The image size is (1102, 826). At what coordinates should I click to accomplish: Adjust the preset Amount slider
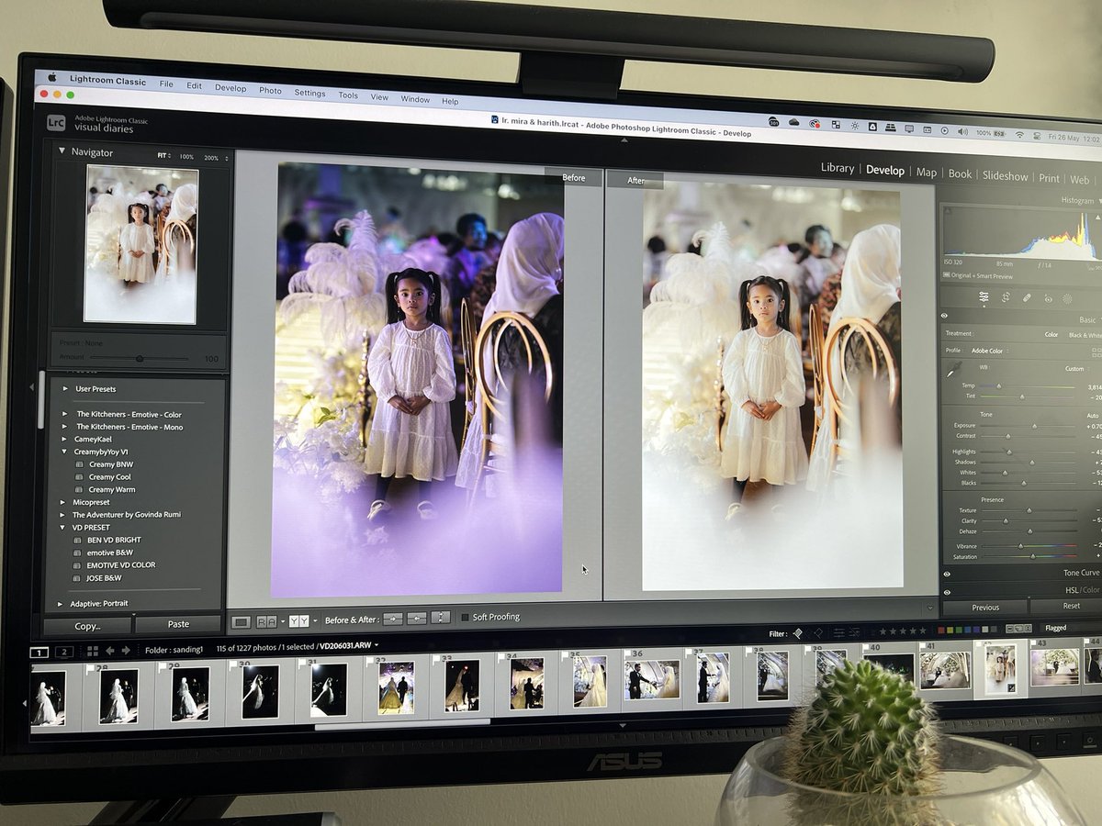(138, 359)
